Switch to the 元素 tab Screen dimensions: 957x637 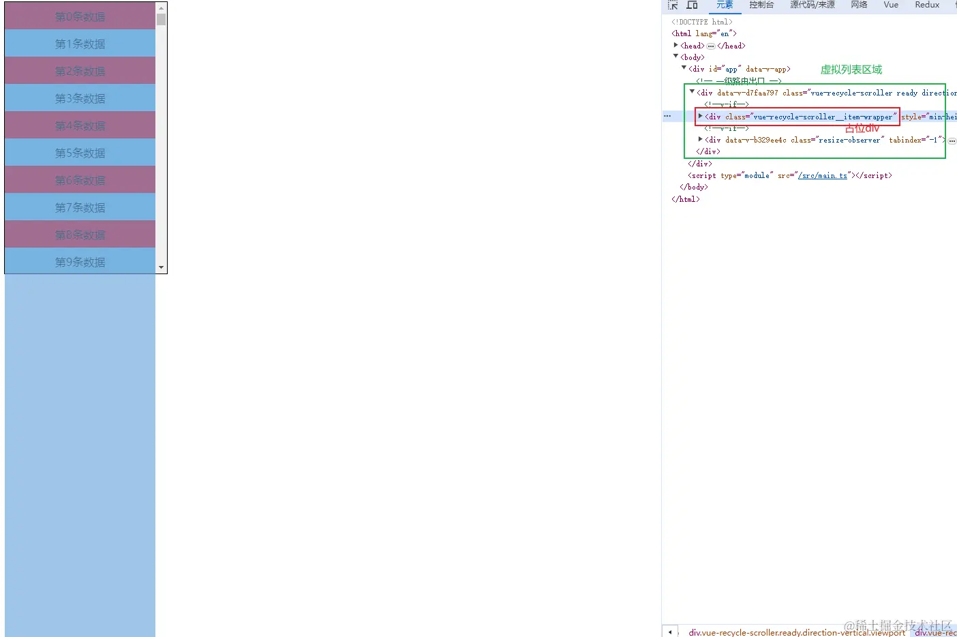(725, 5)
